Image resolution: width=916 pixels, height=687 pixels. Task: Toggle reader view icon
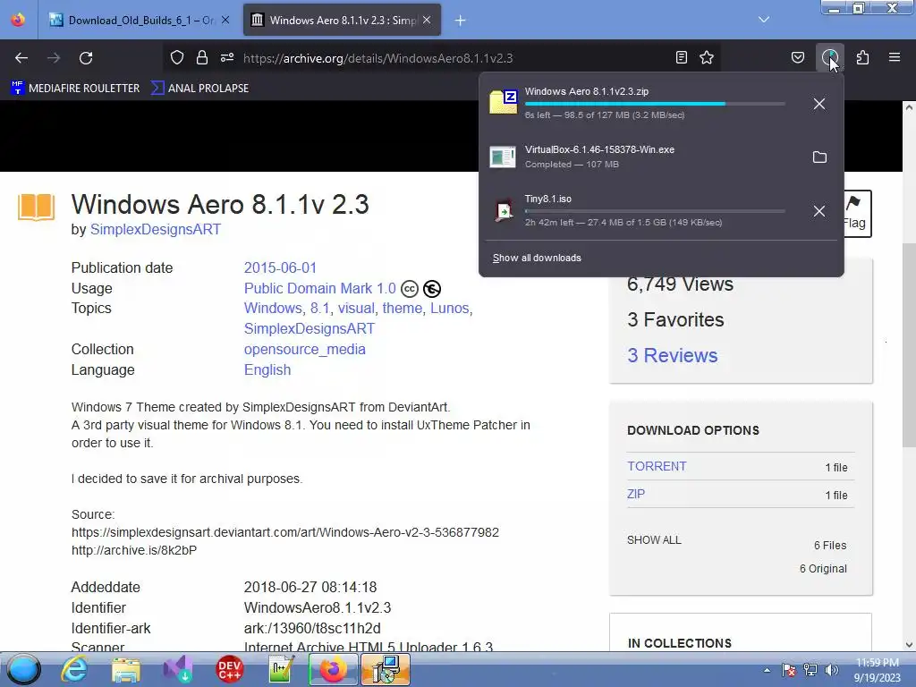pyautogui.click(x=681, y=58)
